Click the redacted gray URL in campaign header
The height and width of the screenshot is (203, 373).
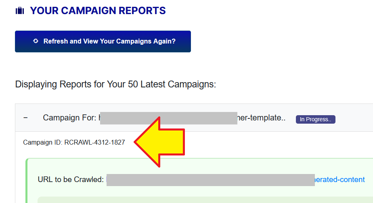tap(168, 118)
